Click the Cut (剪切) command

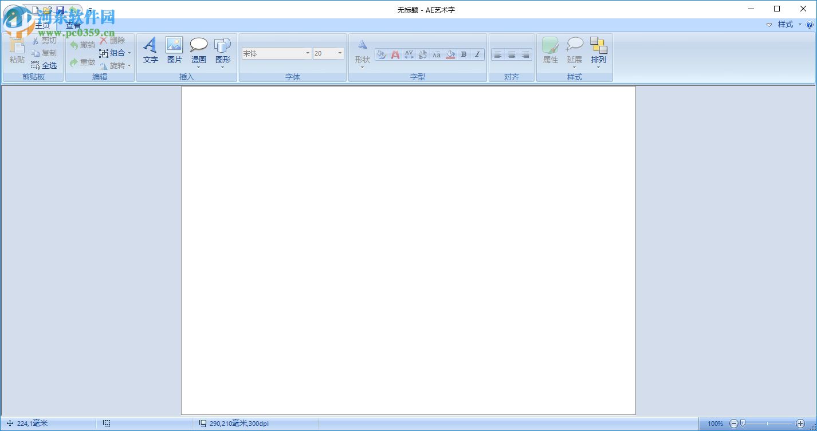click(x=44, y=40)
